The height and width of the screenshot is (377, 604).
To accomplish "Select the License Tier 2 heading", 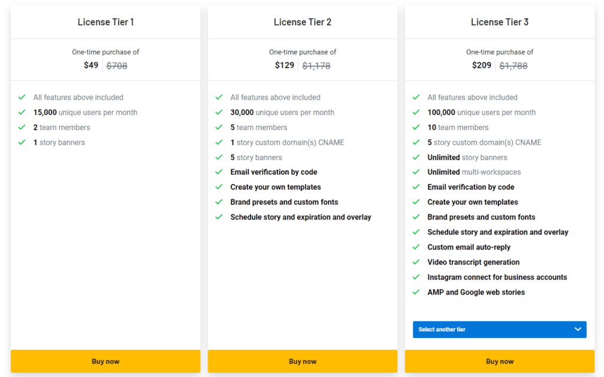I will (x=303, y=22).
